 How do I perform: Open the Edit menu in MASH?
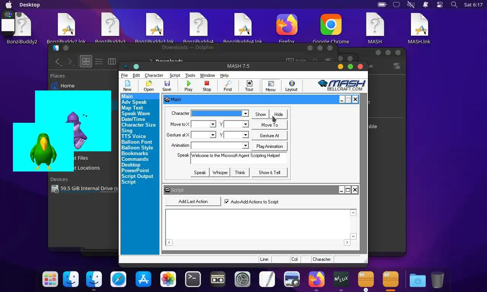(136, 75)
